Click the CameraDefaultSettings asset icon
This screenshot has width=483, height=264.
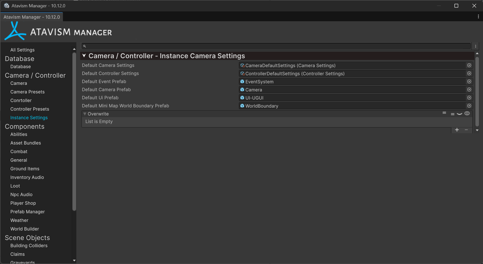pyautogui.click(x=242, y=65)
